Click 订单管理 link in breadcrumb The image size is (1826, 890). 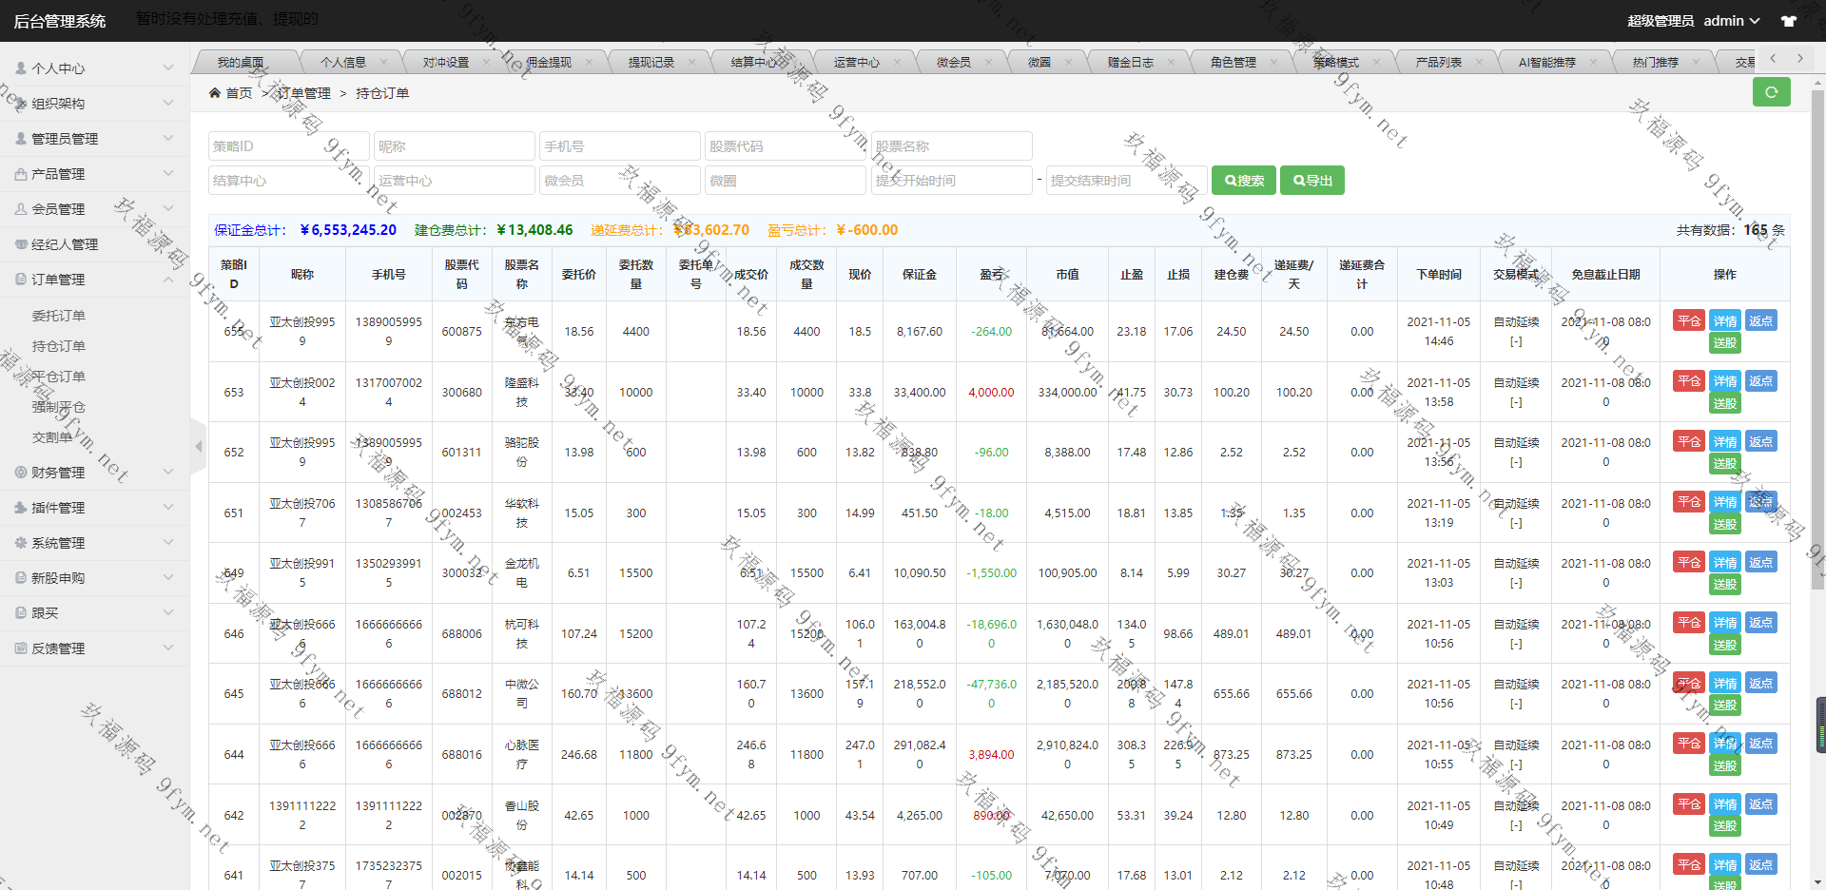click(x=304, y=93)
